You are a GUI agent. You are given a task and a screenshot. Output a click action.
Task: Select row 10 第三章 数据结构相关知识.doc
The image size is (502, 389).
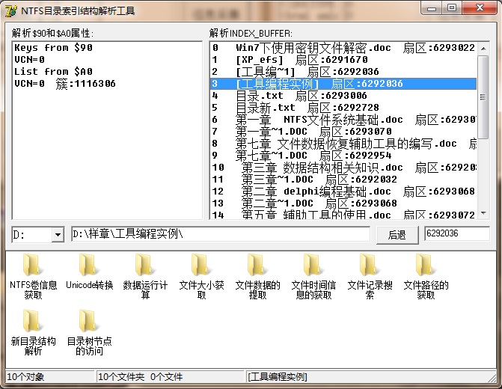pyautogui.click(x=343, y=168)
